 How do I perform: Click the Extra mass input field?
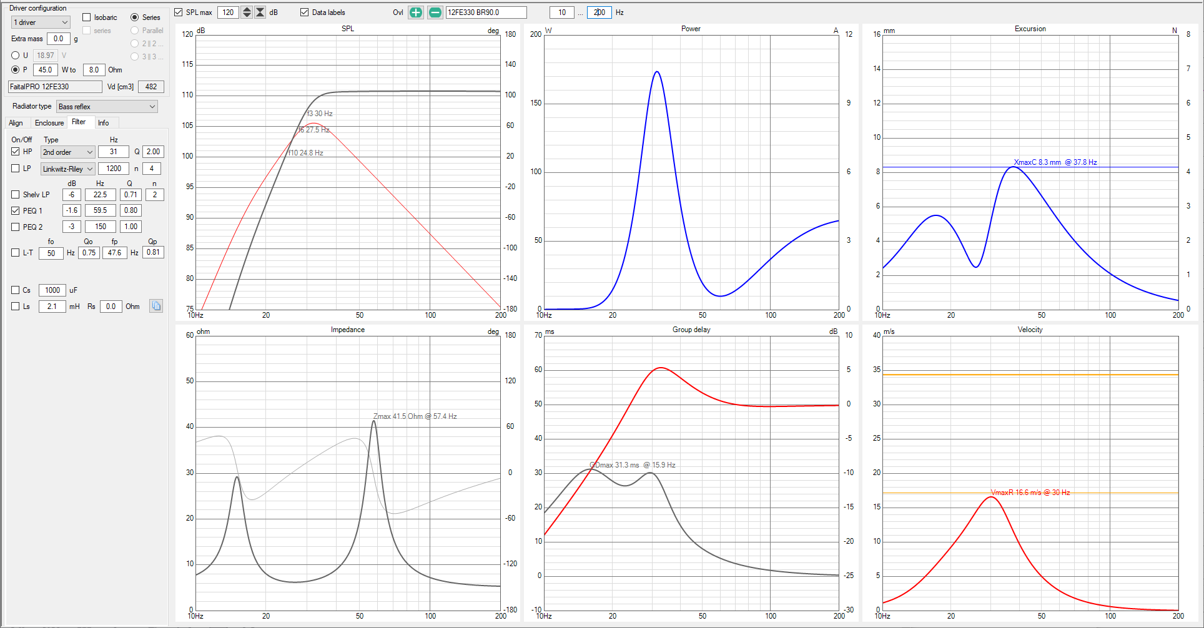click(x=59, y=39)
